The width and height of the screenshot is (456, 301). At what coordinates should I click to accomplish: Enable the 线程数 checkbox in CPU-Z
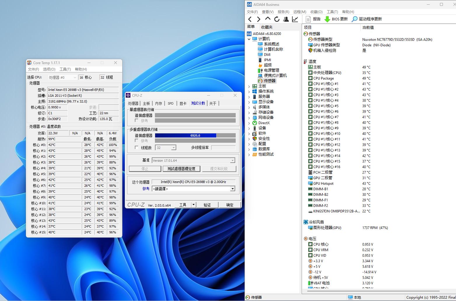(x=137, y=148)
